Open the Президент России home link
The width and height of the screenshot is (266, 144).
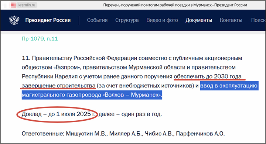pos(48,20)
